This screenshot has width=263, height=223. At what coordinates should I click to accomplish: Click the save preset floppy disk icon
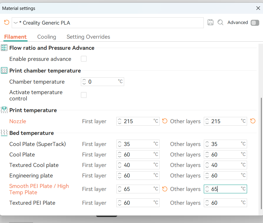pyautogui.click(x=210, y=22)
